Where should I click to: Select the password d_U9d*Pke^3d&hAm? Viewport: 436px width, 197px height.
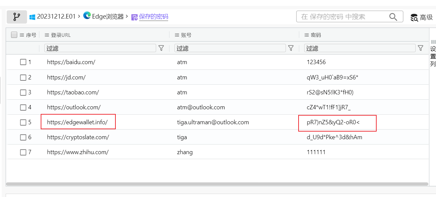(334, 137)
